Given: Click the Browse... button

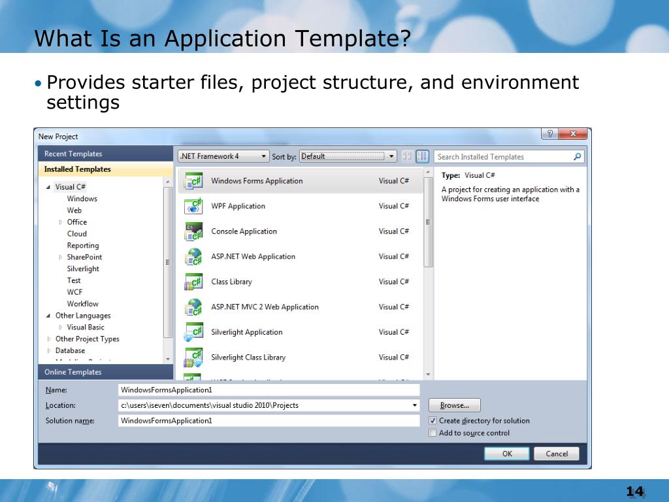Looking at the screenshot, I should click(x=455, y=405).
